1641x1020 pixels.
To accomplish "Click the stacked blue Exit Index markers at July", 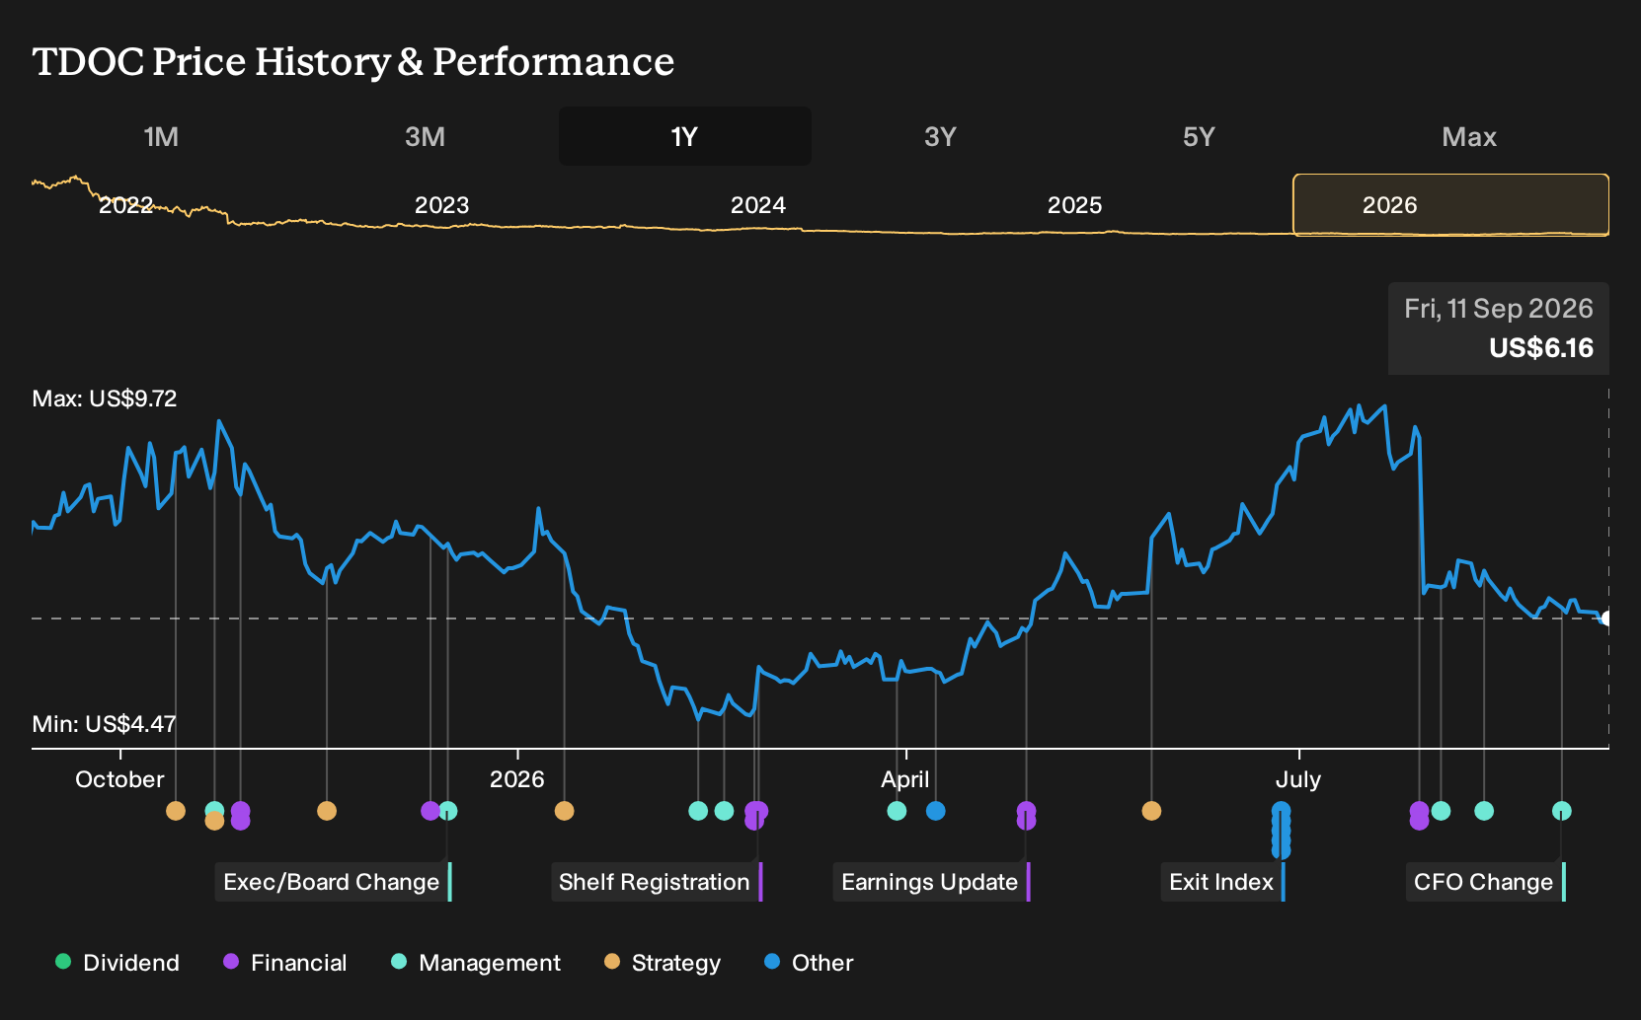I will [x=1281, y=830].
